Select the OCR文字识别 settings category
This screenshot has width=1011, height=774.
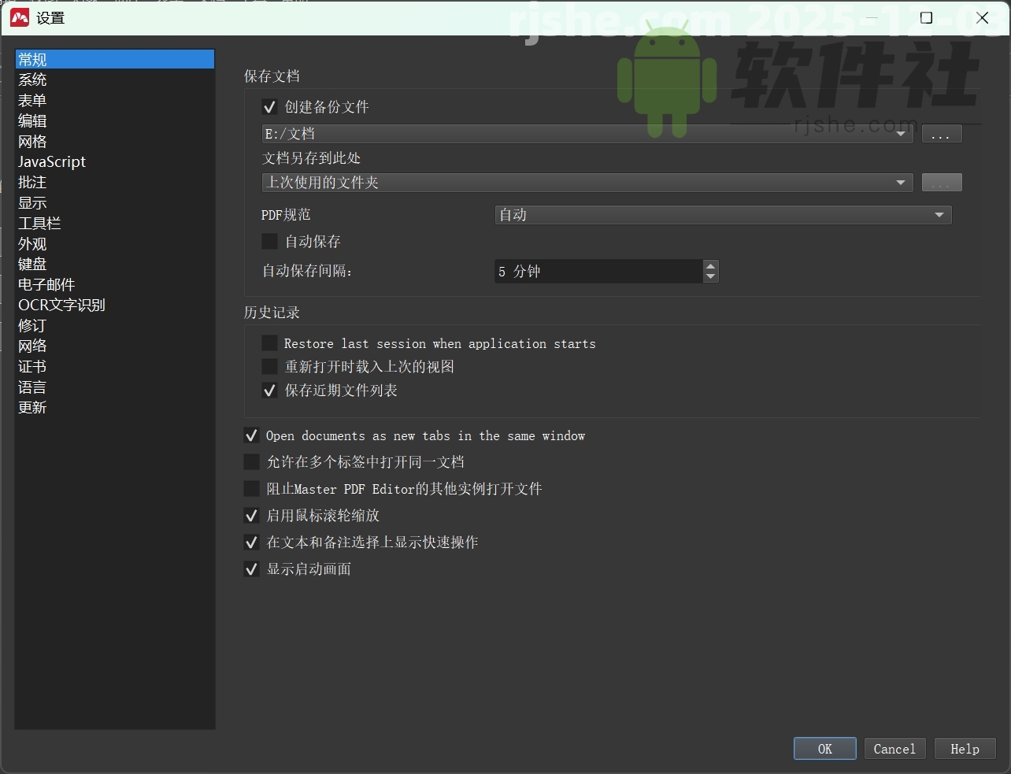tap(61, 305)
